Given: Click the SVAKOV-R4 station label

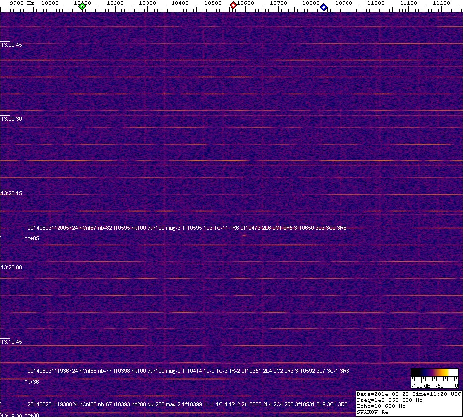Looking at the screenshot, I should tap(372, 412).
